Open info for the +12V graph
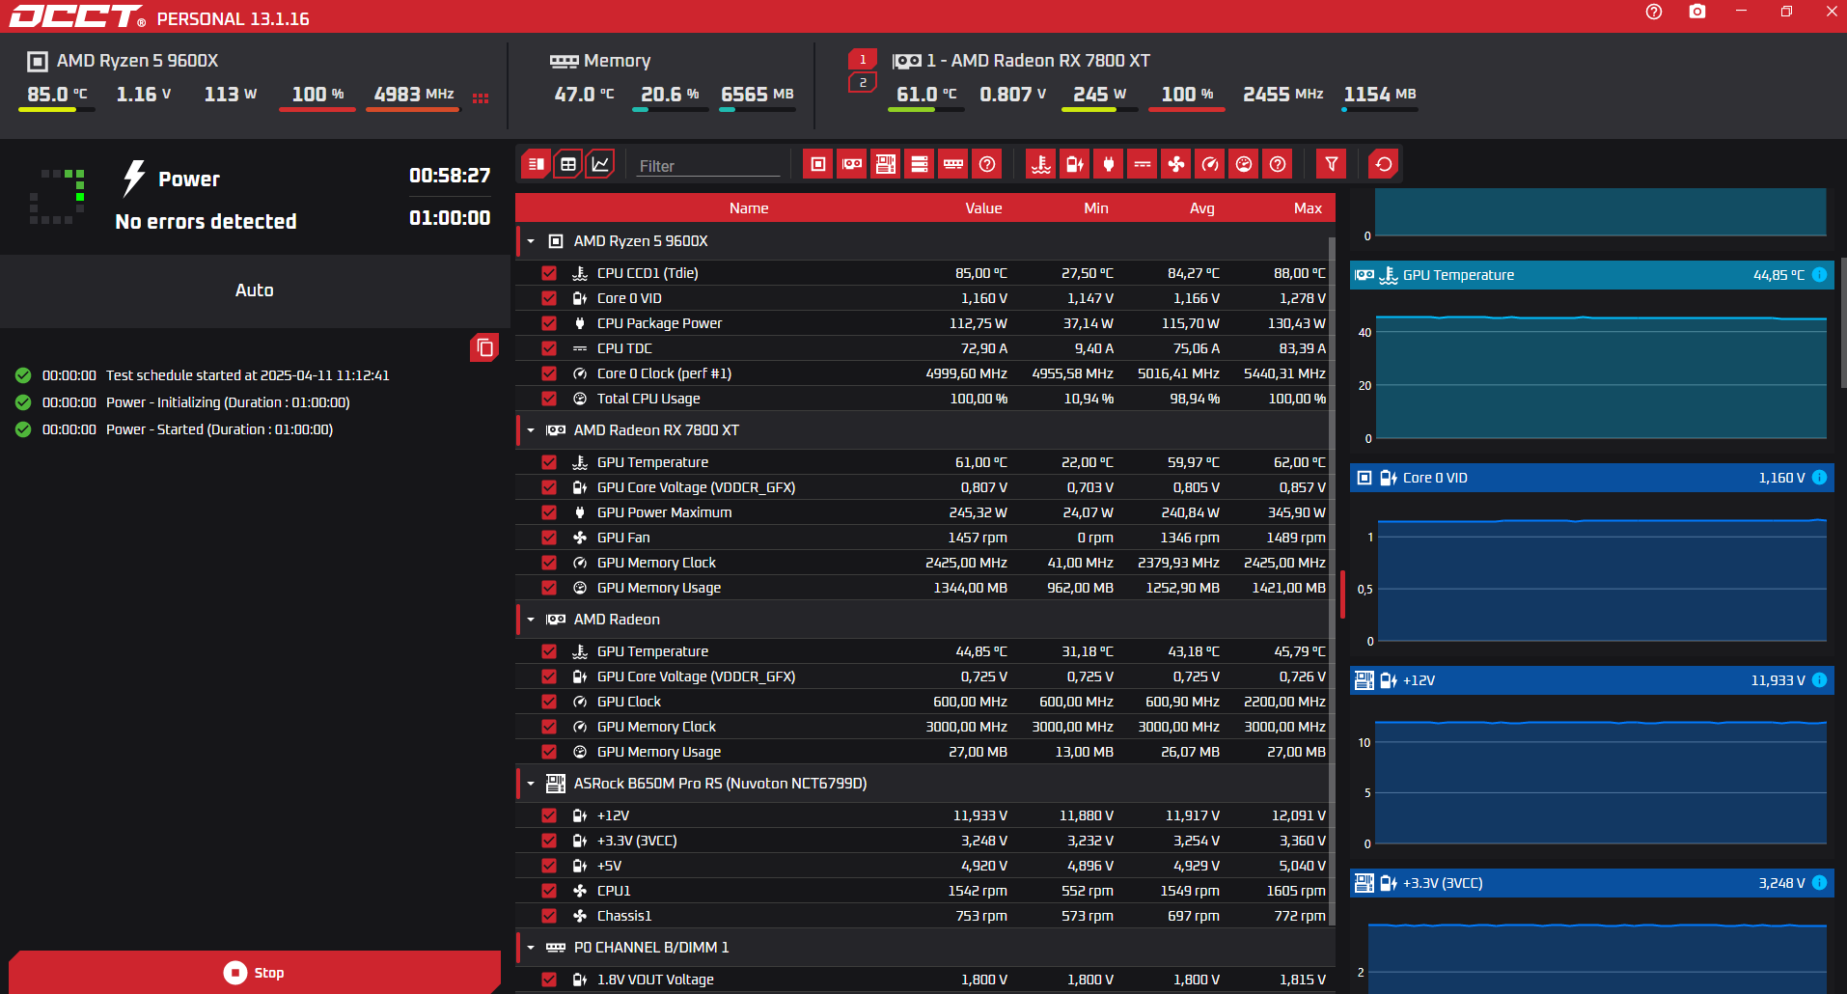 pyautogui.click(x=1819, y=680)
